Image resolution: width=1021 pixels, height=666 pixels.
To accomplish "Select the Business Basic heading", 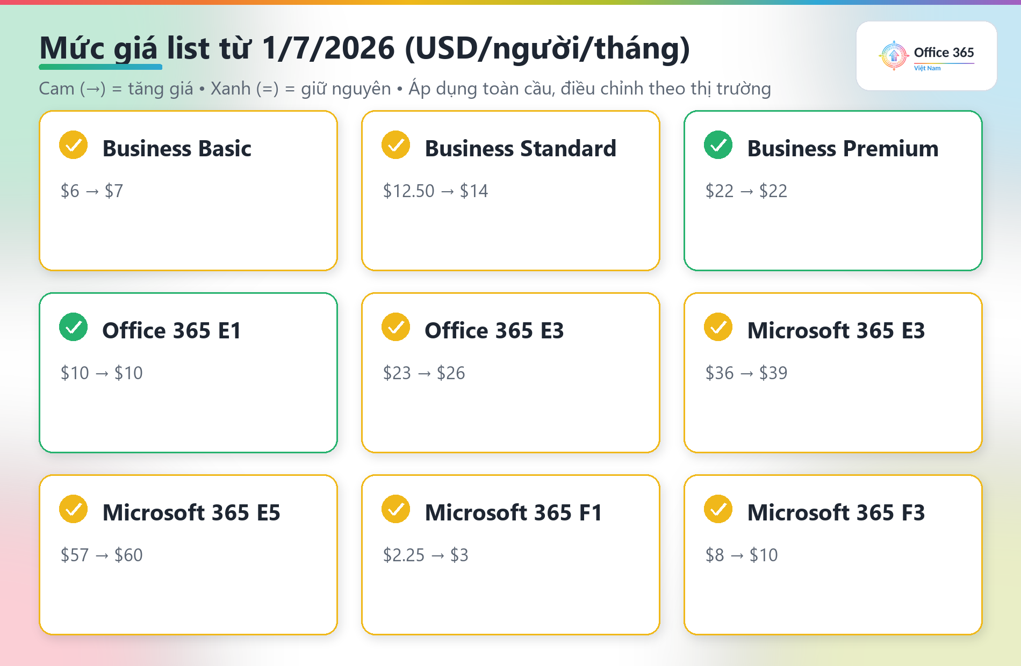I will [x=177, y=148].
